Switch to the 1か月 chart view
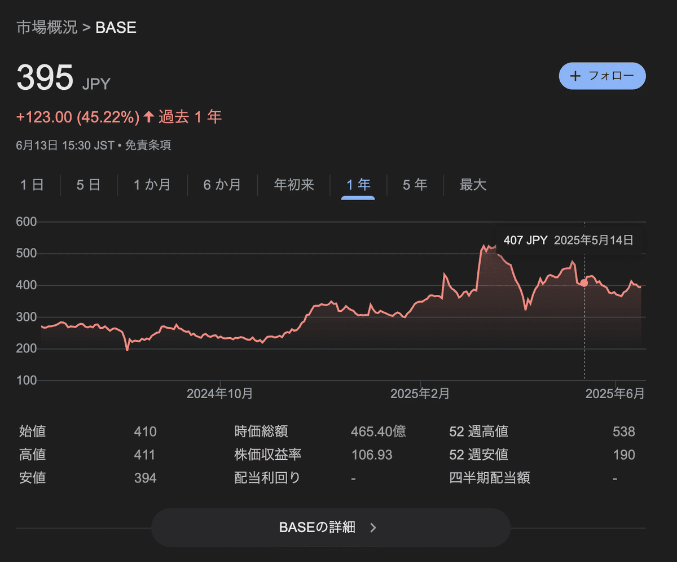The height and width of the screenshot is (562, 677). 152,185
